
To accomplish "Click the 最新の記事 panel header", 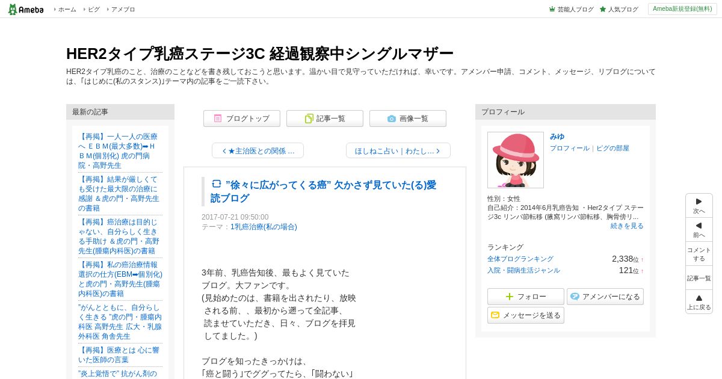I will (x=120, y=112).
